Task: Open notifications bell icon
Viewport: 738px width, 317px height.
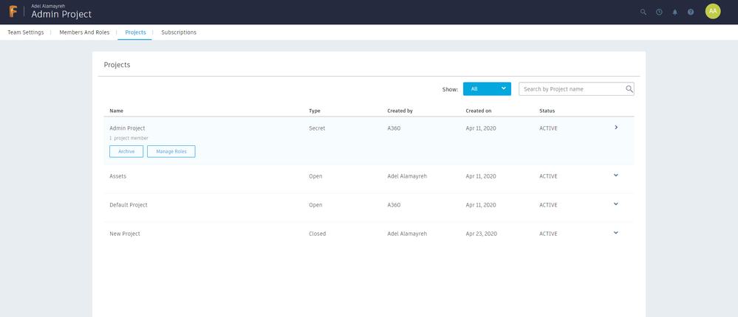Action: point(675,13)
